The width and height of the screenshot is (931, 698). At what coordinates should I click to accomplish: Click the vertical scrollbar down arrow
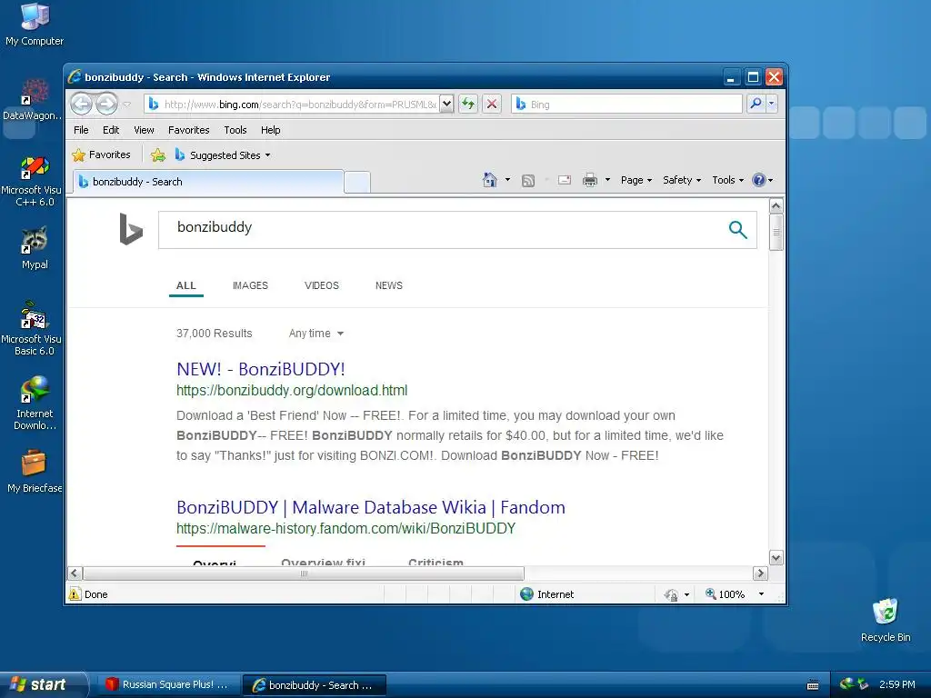[x=776, y=558]
